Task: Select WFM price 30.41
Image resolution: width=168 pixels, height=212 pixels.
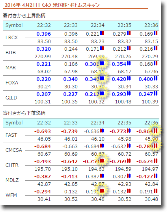Action: [44, 199]
